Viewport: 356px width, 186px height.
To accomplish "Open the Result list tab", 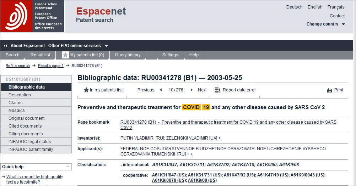I will [40, 55].
